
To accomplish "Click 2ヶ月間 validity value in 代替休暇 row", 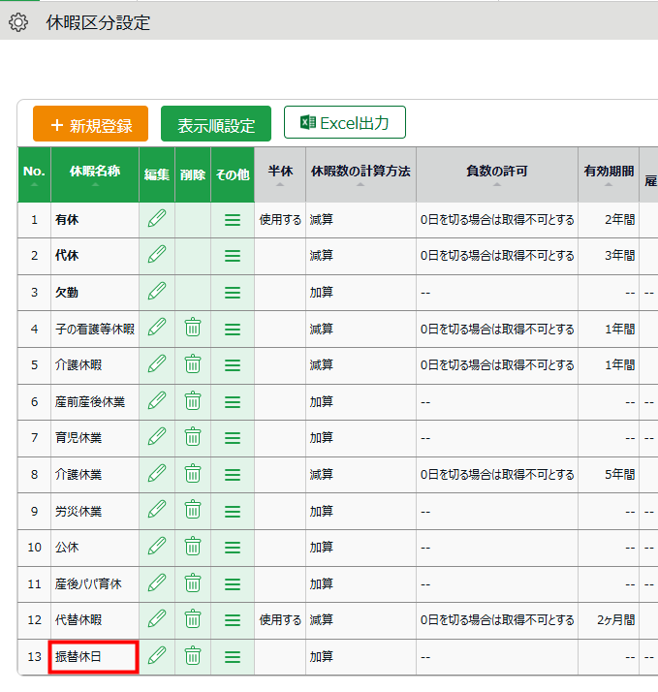I will click(x=615, y=620).
